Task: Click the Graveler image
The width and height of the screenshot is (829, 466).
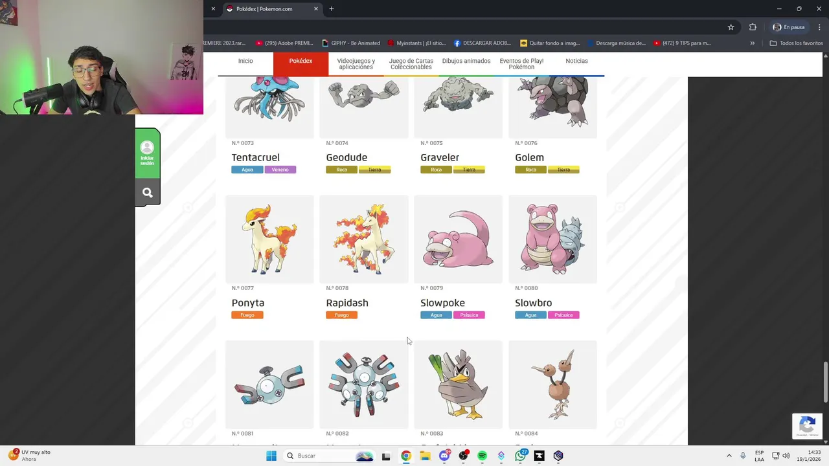Action: tap(459, 107)
